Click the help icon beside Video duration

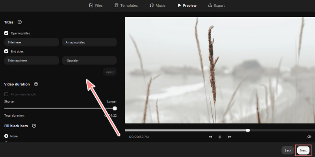click(36, 84)
